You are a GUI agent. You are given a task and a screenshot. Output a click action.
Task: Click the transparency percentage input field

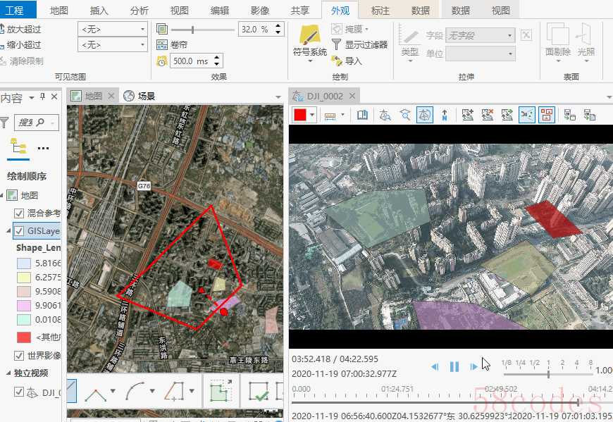[253, 30]
